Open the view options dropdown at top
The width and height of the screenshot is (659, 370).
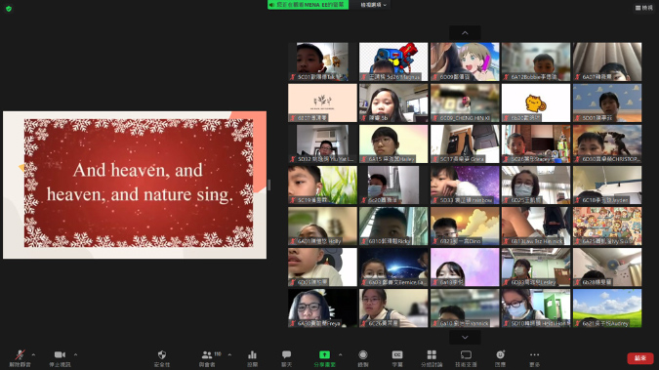tap(374, 5)
